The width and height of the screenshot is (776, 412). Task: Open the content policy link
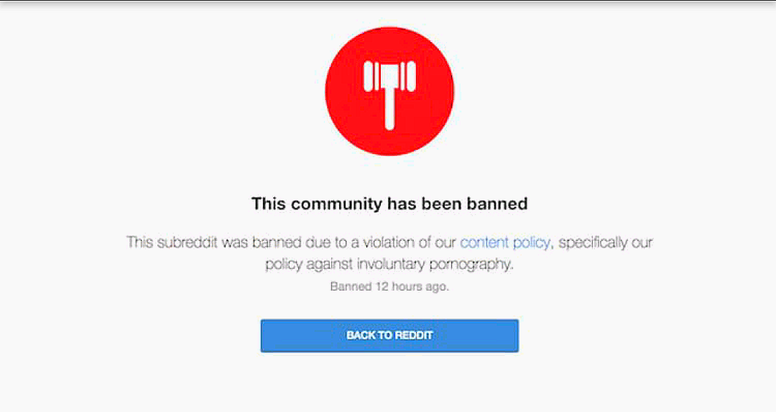pyautogui.click(x=505, y=242)
